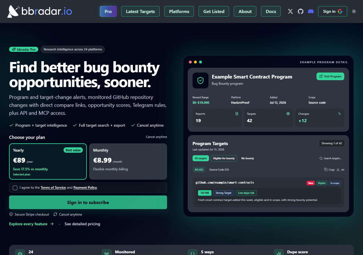
Task: Click the Changes activity pulse icon
Action: pos(339,114)
